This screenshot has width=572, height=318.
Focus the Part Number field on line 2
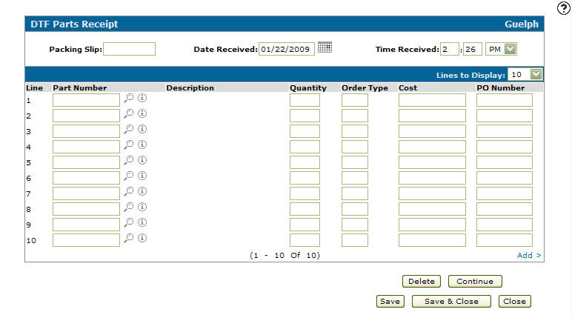coord(86,116)
